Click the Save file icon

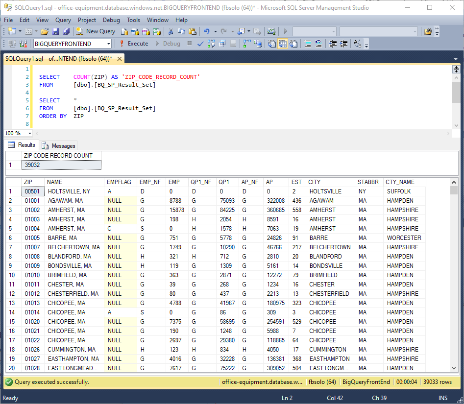[x=55, y=31]
